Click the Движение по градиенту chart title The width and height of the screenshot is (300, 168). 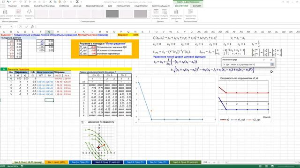(x=101, y=122)
